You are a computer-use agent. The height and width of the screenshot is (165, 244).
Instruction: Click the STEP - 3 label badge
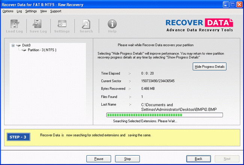pyautogui.click(x=18, y=136)
